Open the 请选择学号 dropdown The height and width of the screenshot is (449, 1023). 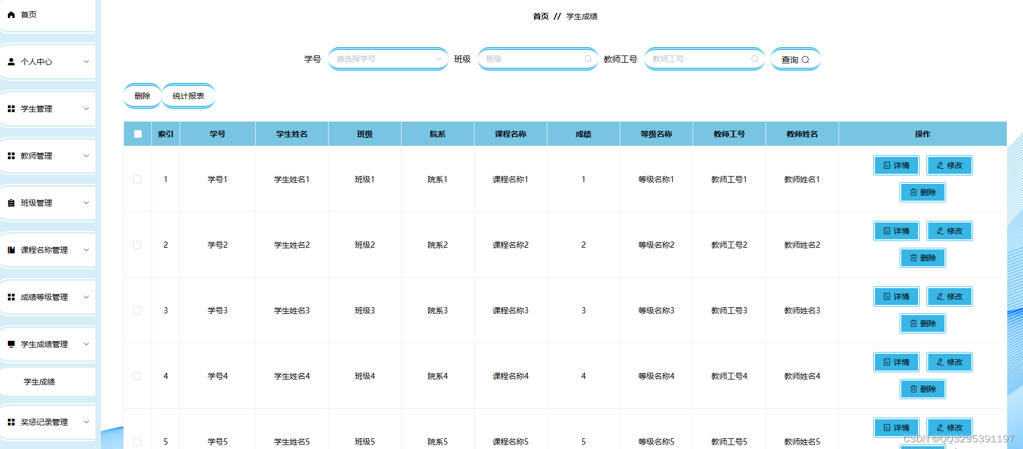388,59
